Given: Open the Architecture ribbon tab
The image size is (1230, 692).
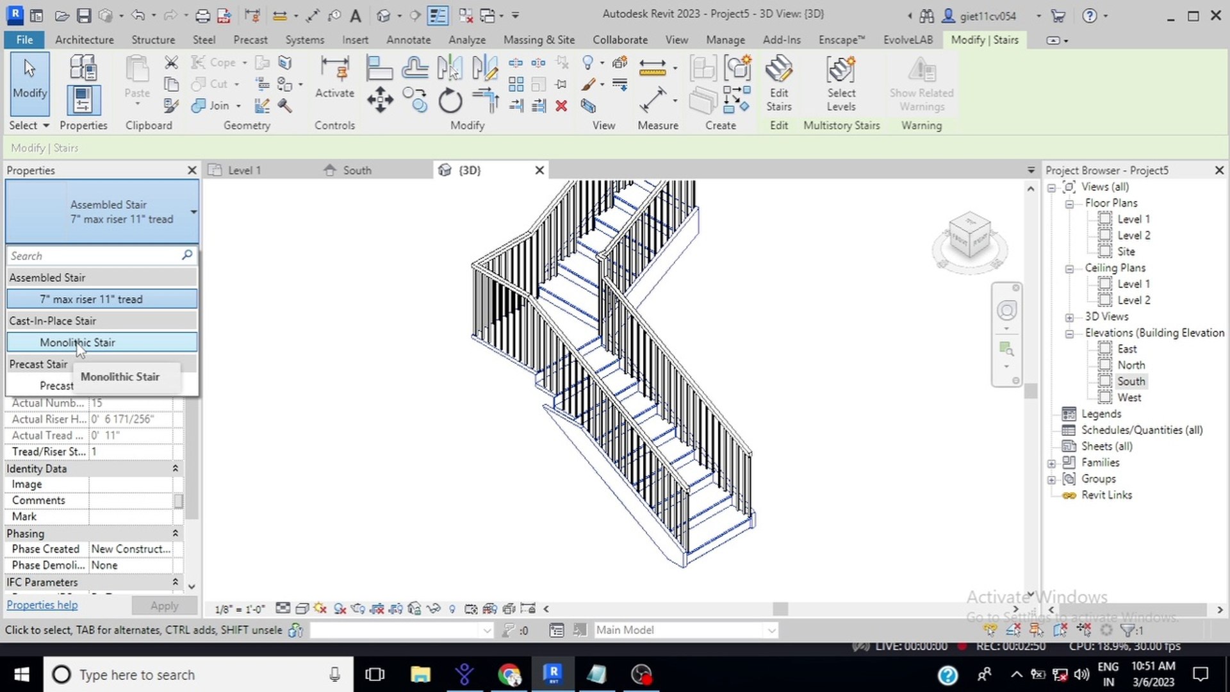Looking at the screenshot, I should [84, 39].
